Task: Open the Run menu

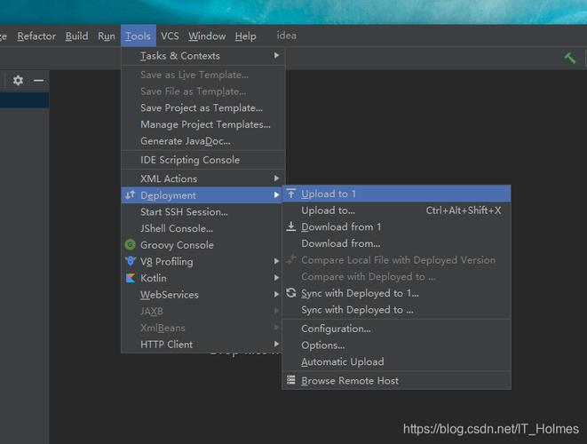Action: (107, 36)
